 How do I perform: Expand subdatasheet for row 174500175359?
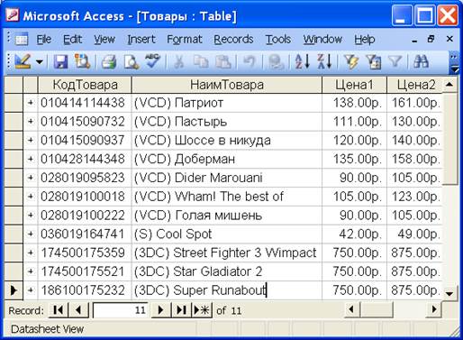[x=31, y=253]
